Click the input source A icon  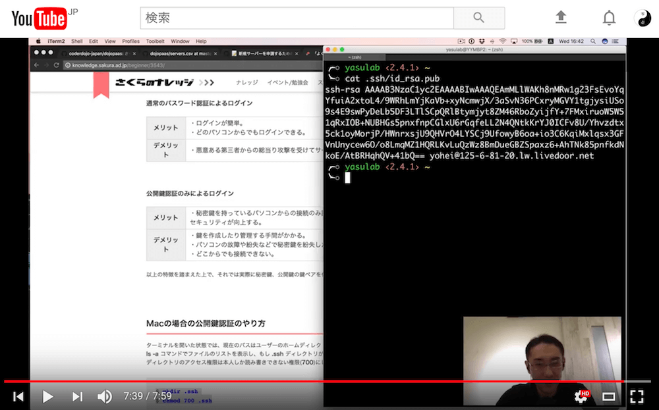(550, 41)
